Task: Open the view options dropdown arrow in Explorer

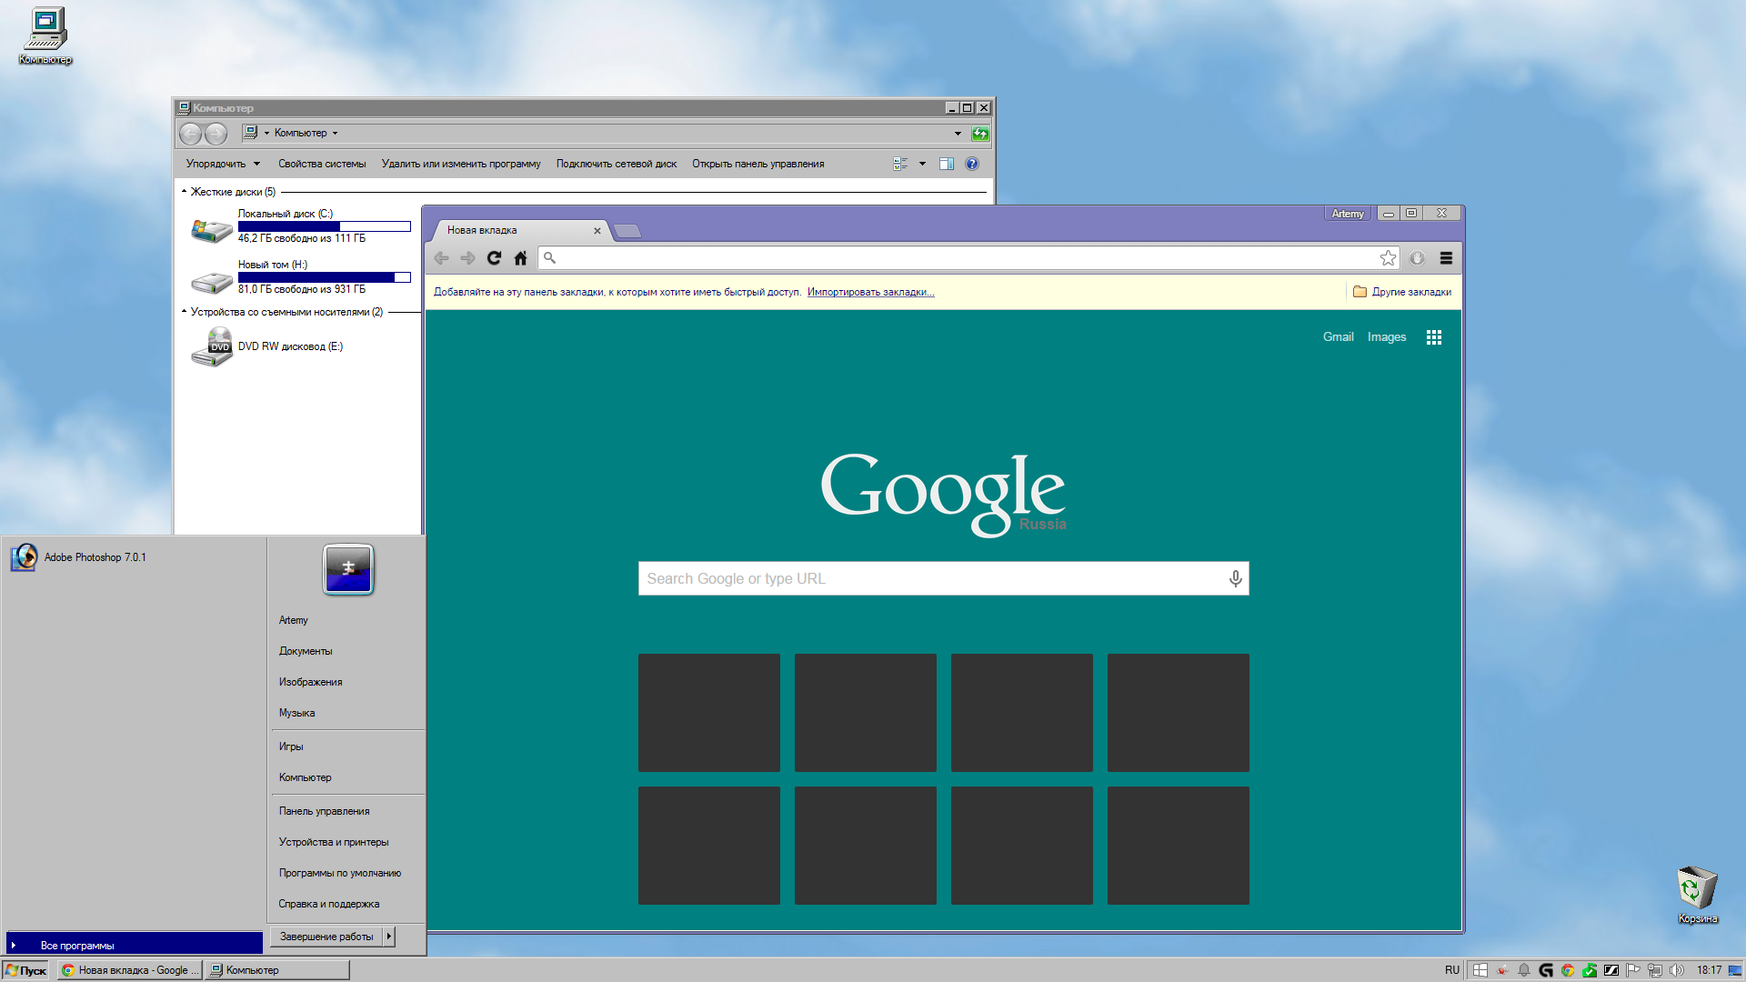Action: (922, 164)
